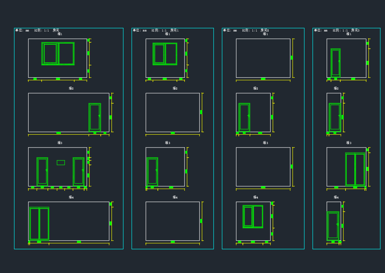Screen dimensions: 385x273
Task: Select the 墙4 label in 房间1 sheet
Action: point(175,197)
